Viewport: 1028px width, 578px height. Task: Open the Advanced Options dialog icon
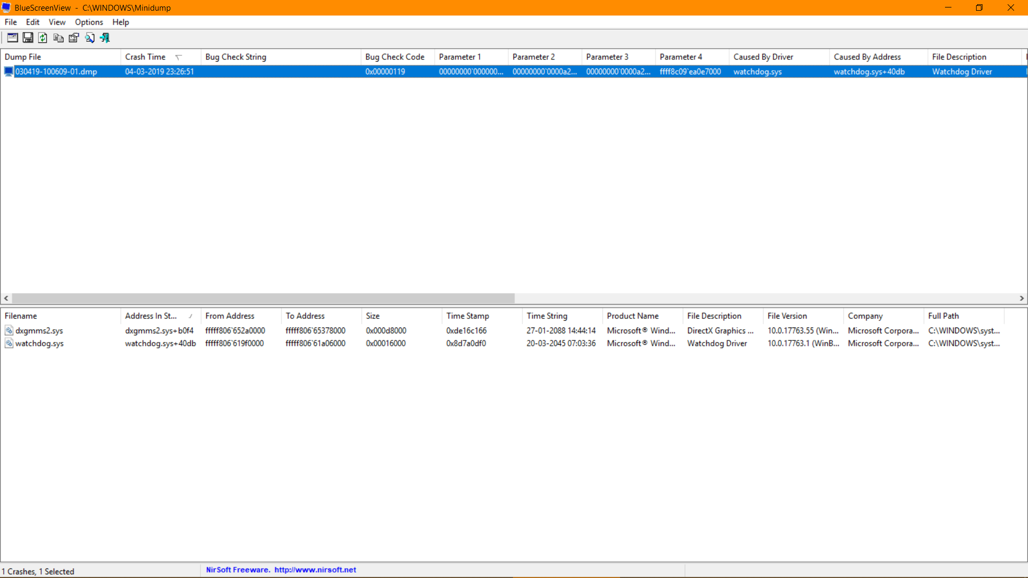pos(12,37)
